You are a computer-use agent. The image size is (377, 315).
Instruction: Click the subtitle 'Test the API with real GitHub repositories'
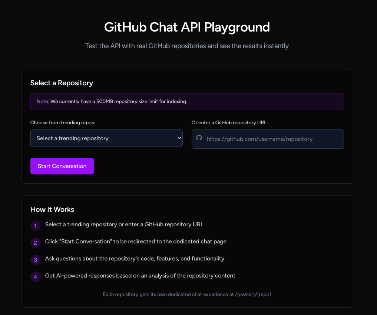click(x=187, y=46)
